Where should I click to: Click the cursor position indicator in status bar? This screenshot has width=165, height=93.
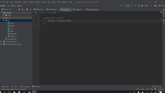pyautogui.click(x=137, y=89)
